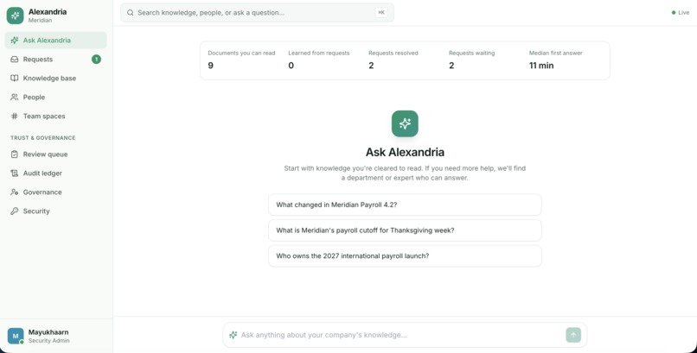Image resolution: width=697 pixels, height=353 pixels.
Task: Open the Governance icon
Action: pos(14,192)
